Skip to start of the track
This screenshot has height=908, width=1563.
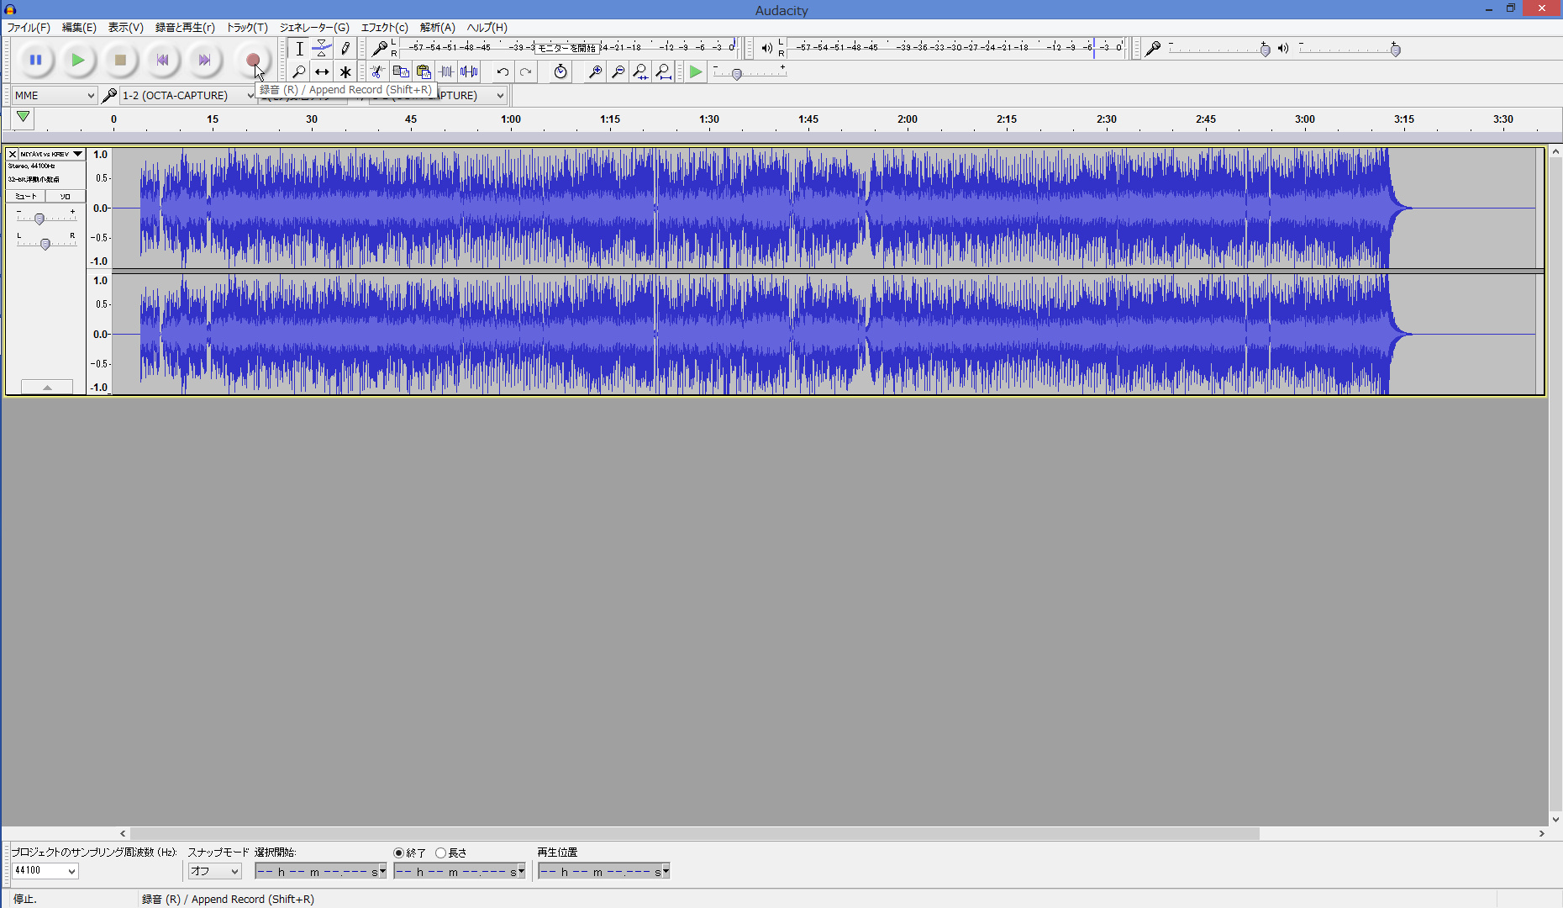click(162, 60)
